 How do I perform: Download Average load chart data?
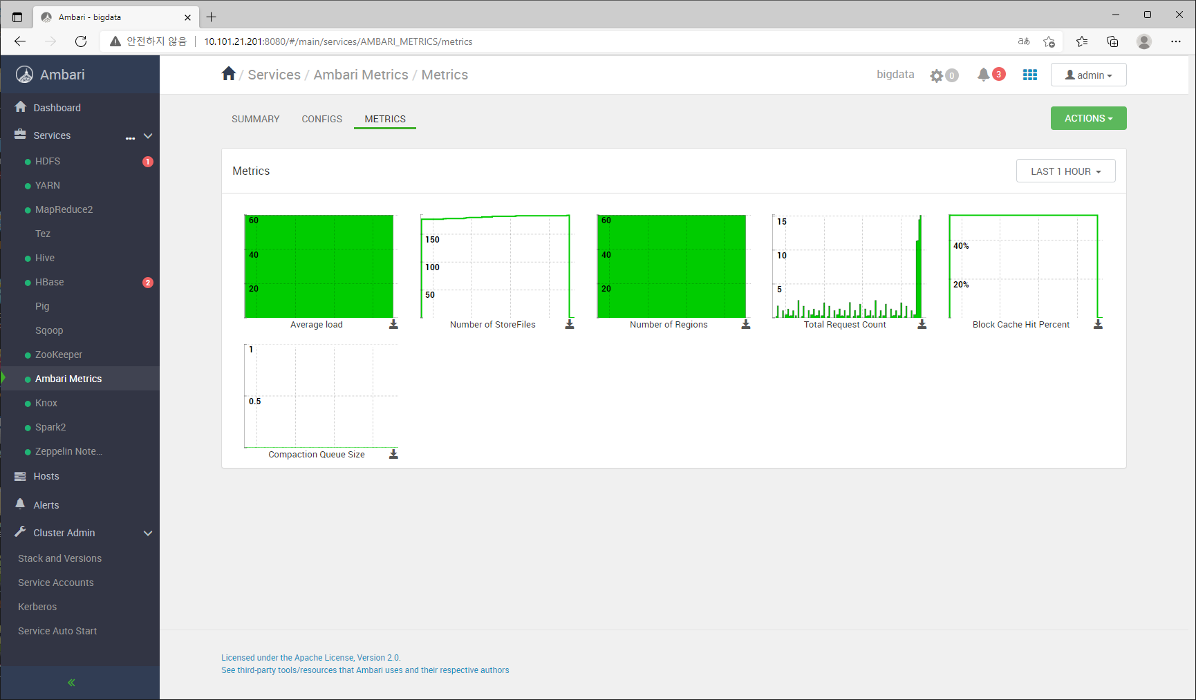pyautogui.click(x=393, y=324)
